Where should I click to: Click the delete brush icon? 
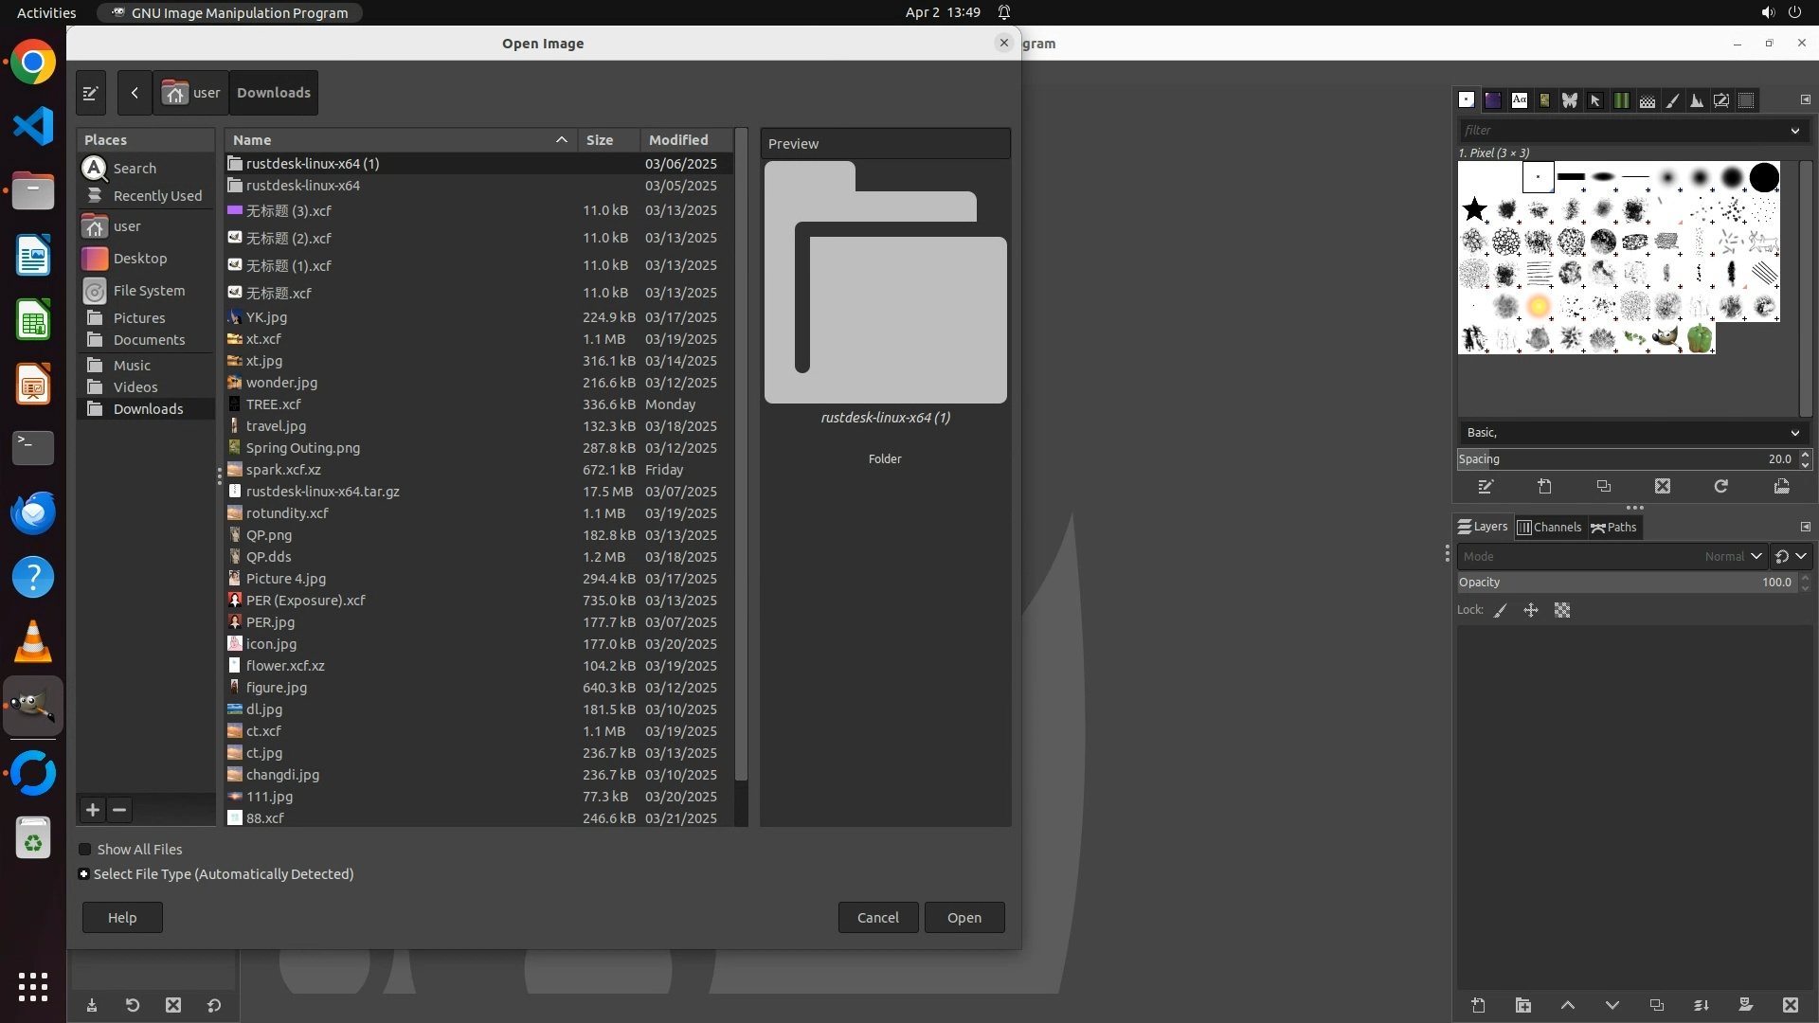click(1663, 486)
